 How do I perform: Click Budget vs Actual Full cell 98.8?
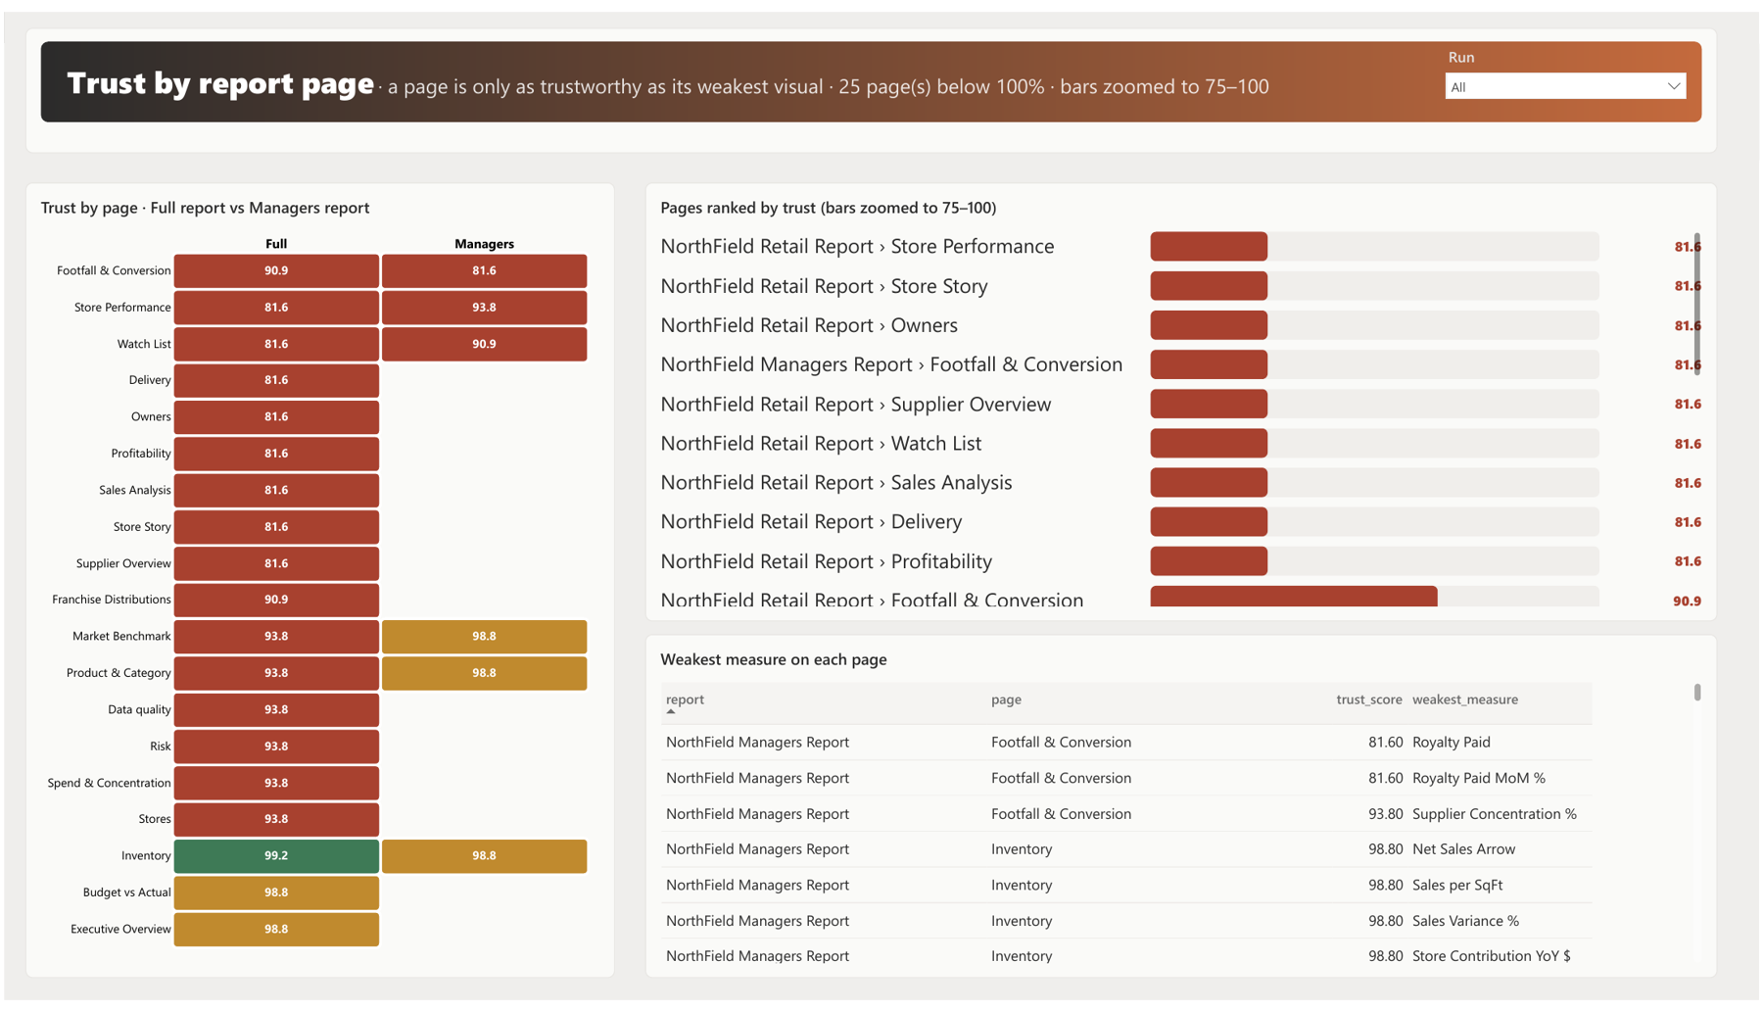pos(276,892)
